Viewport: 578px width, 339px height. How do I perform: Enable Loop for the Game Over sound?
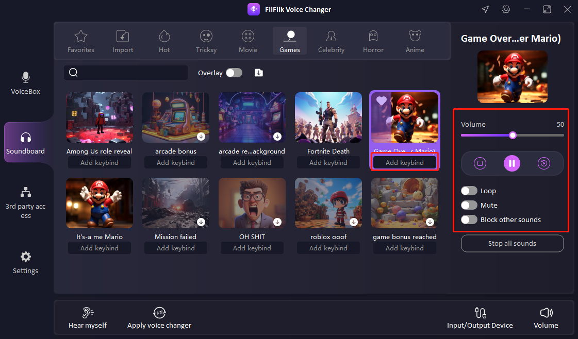click(x=469, y=191)
